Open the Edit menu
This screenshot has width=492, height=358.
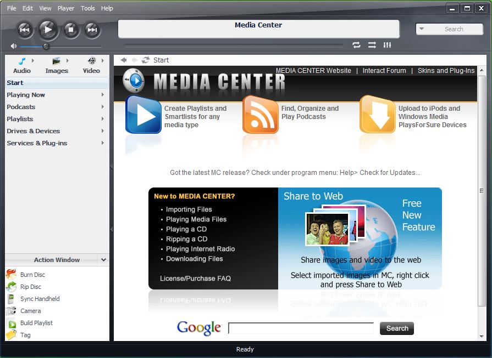[x=27, y=8]
